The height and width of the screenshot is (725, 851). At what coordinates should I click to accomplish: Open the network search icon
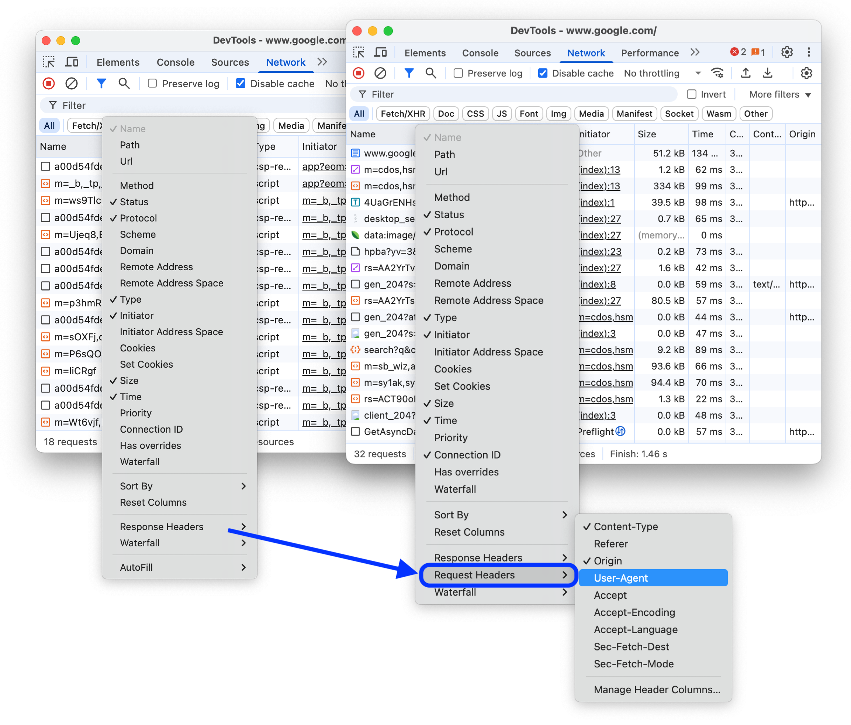pyautogui.click(x=431, y=73)
